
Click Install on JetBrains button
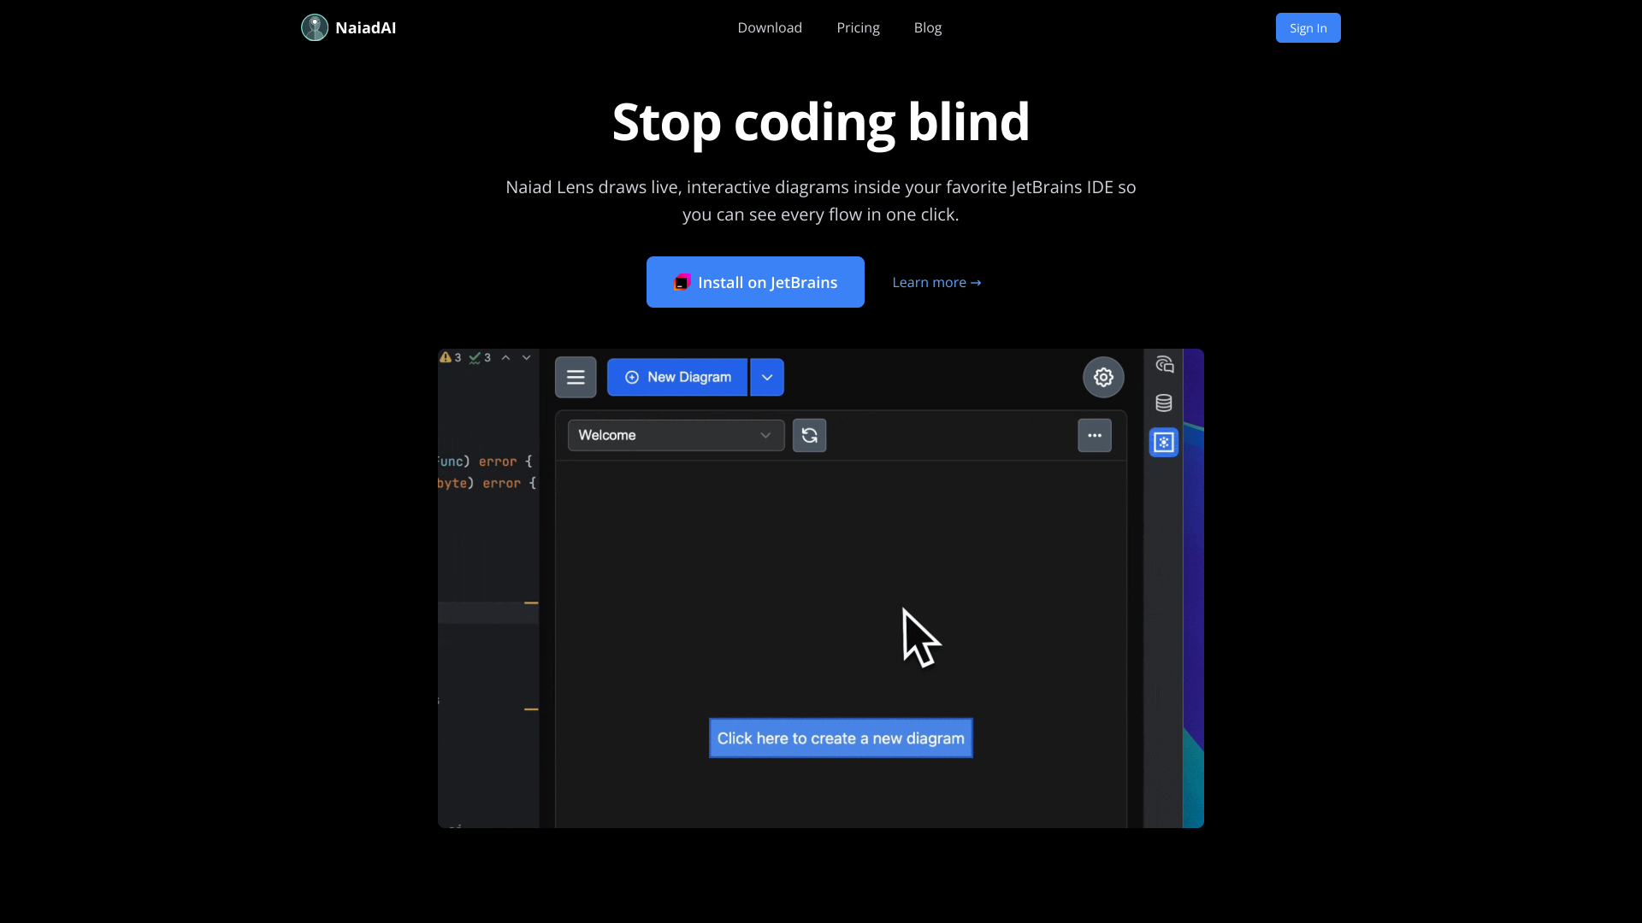coord(755,282)
